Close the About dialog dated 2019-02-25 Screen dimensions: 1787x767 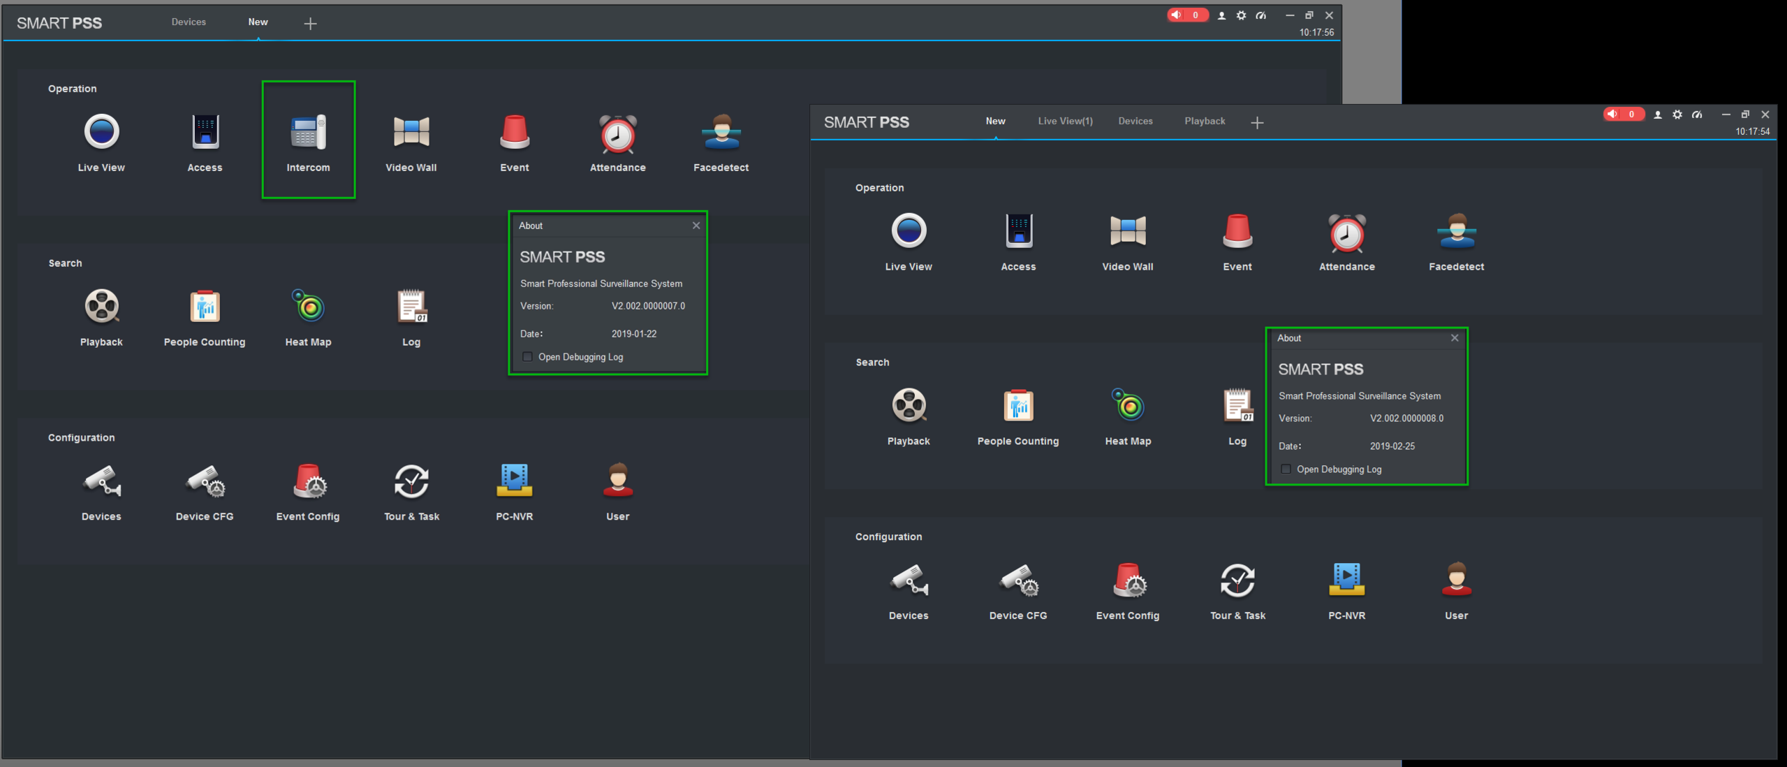click(1455, 338)
